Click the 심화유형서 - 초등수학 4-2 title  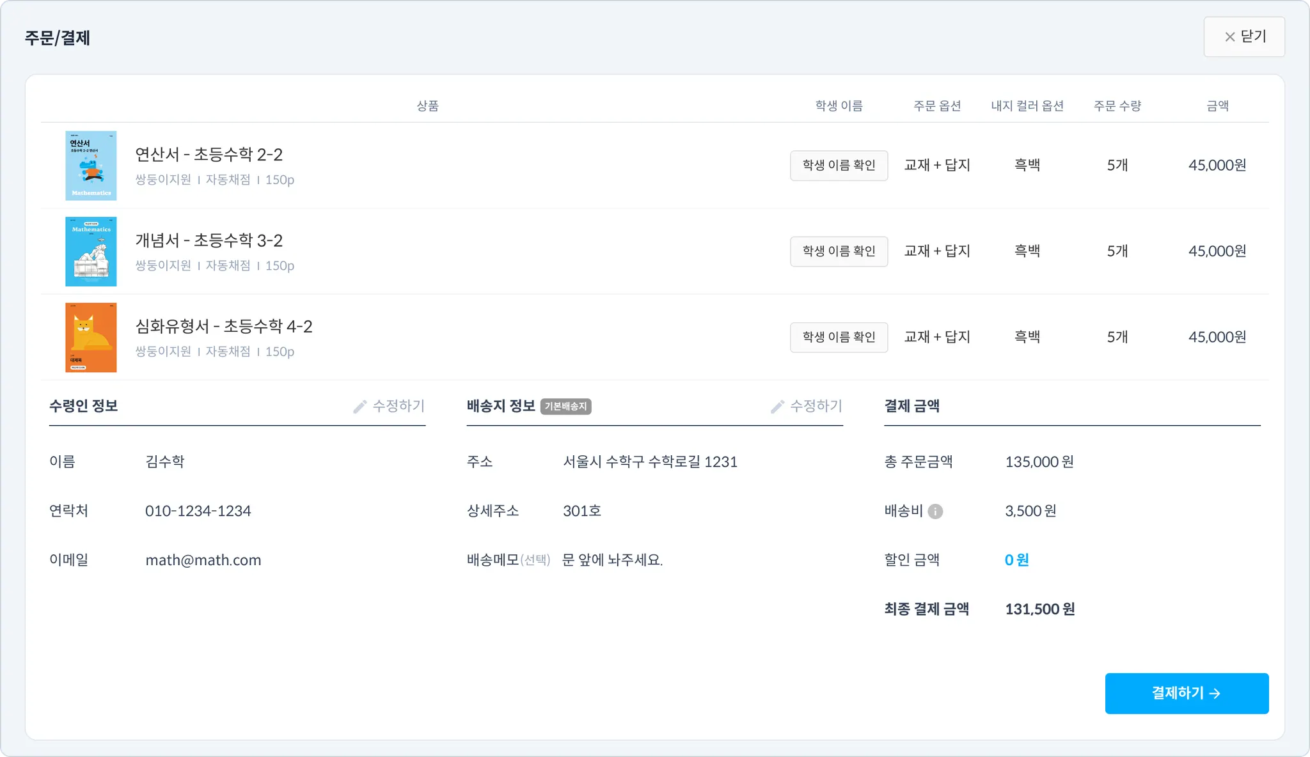coord(224,327)
